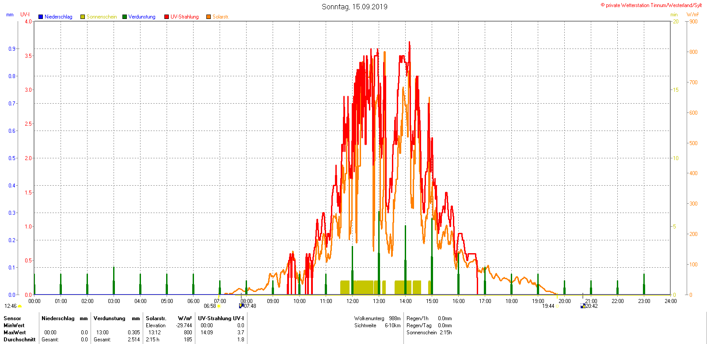Click the UV-Strahlung legend label
707x344 pixels.
pyautogui.click(x=185, y=17)
